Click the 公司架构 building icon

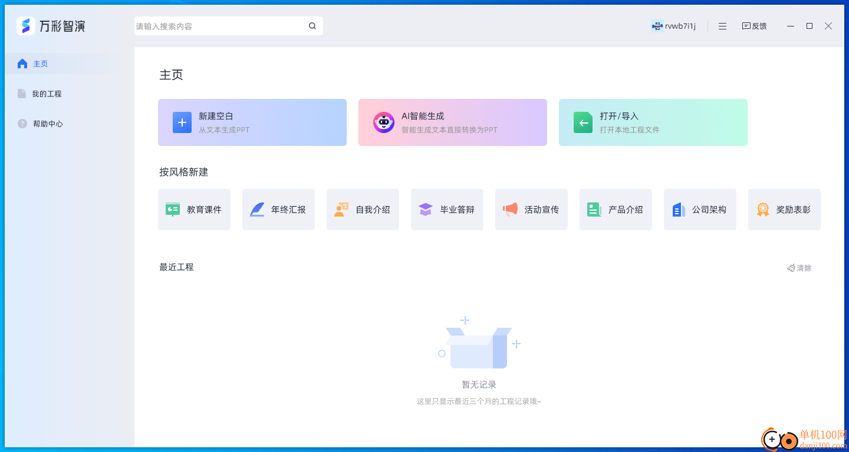679,210
